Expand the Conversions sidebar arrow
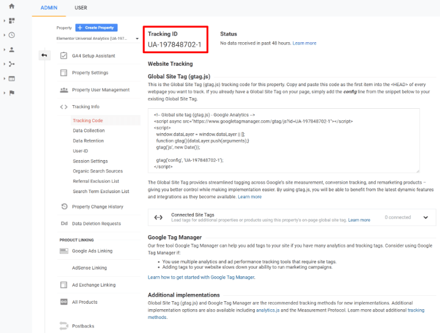Image resolution: width=440 pixels, height=333 pixels. point(4,93)
